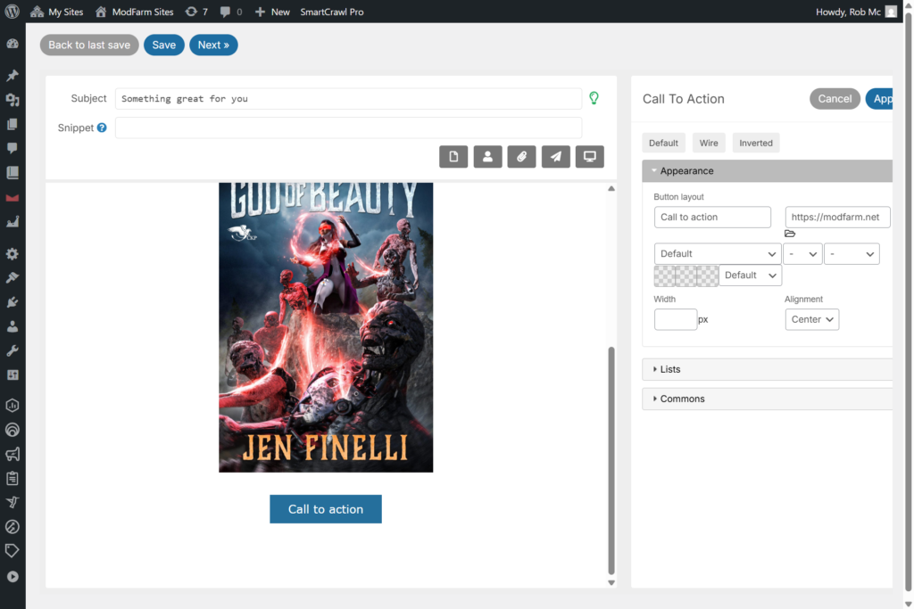
Task: Open the Dashboard icon in the sidebar
Action: (12, 44)
